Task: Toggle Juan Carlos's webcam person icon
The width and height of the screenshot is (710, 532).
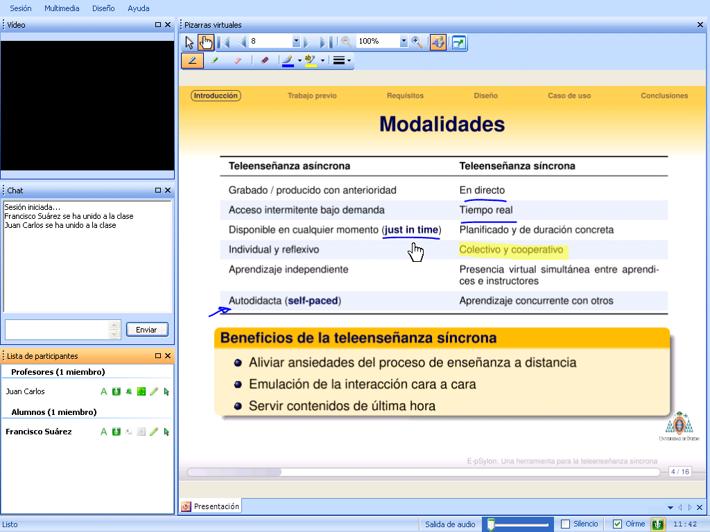Action: point(128,392)
